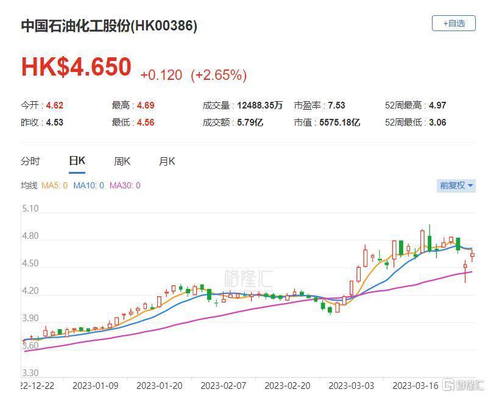Click the 均线 moving average label
Screen dimensions: 488x395
point(29,186)
